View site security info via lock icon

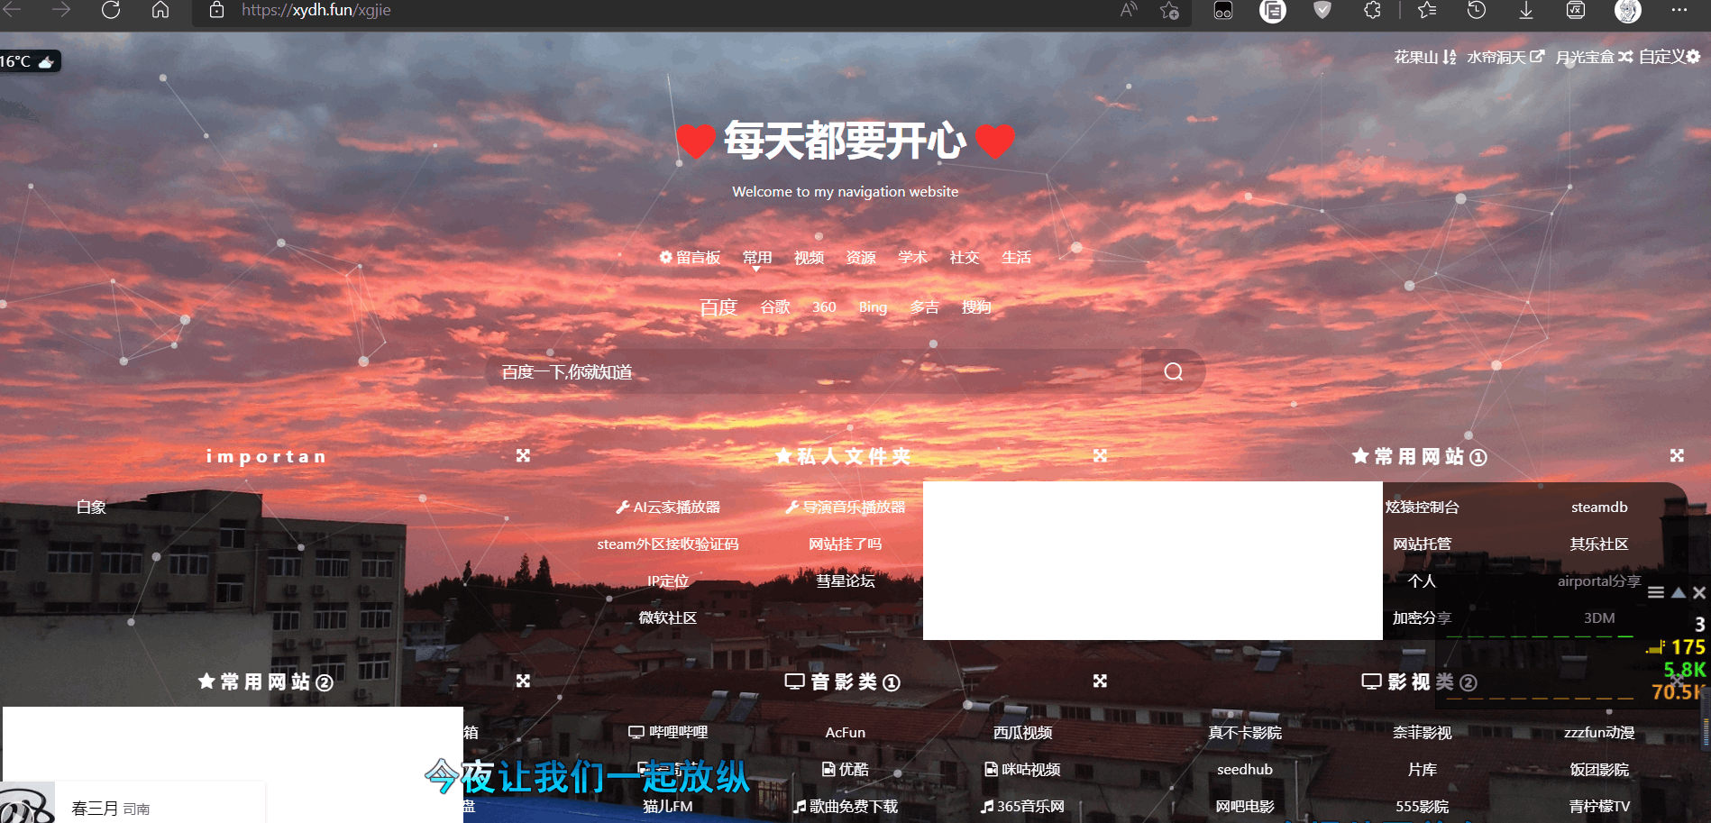click(x=216, y=10)
